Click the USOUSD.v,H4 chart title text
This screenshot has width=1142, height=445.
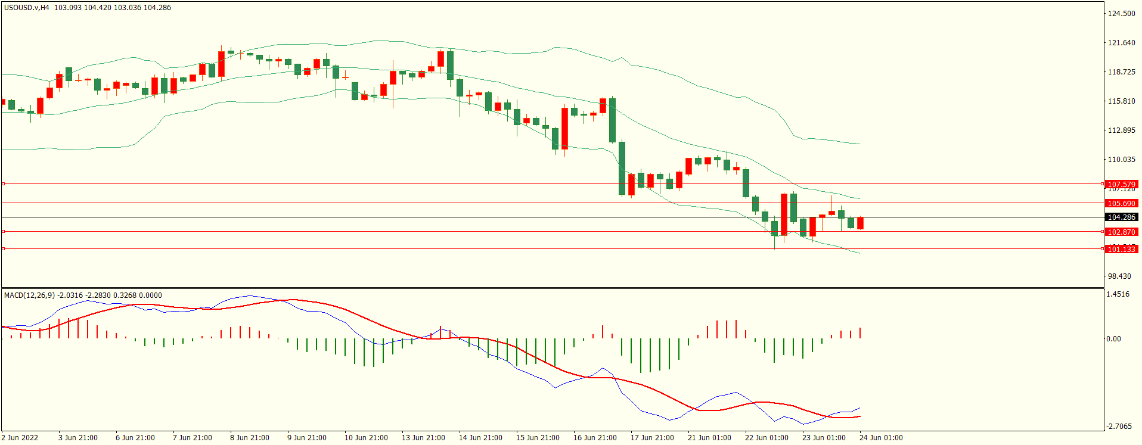[27, 8]
